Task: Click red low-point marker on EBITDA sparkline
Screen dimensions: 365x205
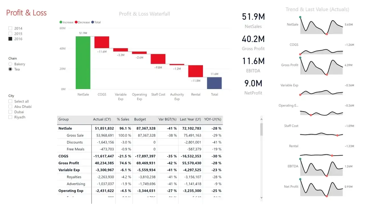Action: click(327, 176)
